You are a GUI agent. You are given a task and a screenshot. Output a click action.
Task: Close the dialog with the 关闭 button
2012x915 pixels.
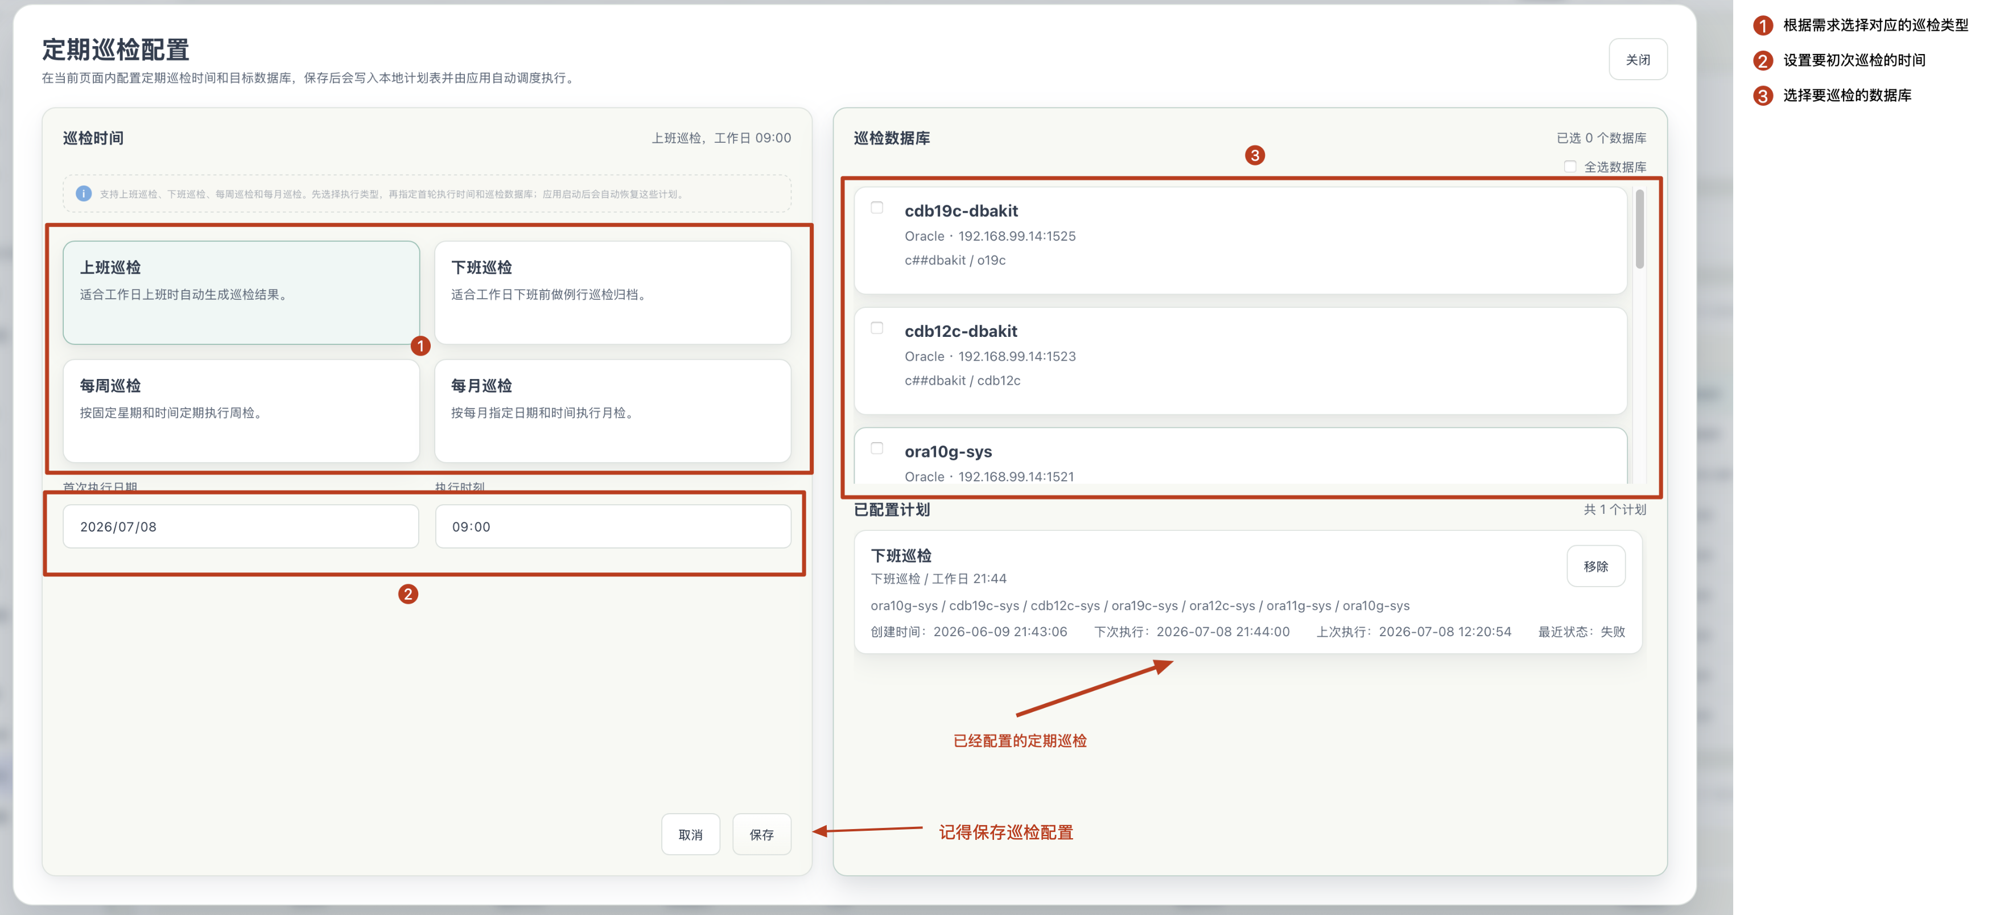1638,59
